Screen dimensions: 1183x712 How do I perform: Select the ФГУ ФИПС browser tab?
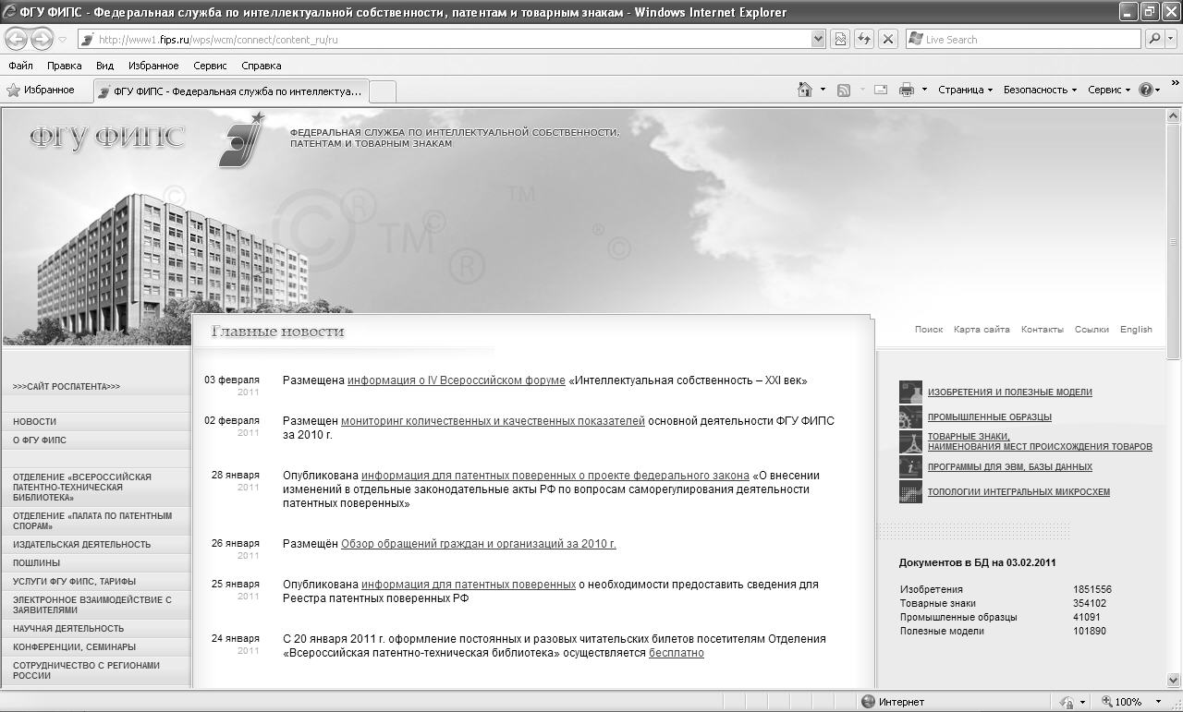pyautogui.click(x=230, y=91)
